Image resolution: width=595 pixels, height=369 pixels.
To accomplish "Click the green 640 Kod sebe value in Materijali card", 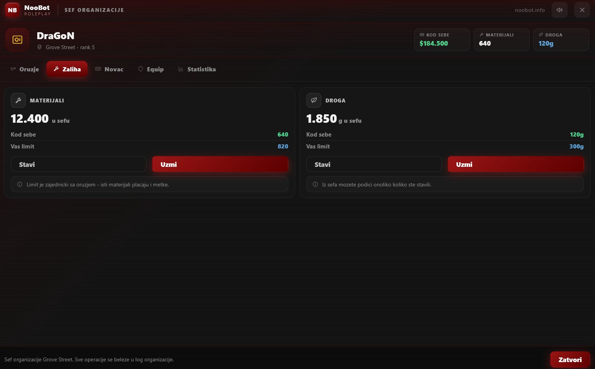I will click(x=283, y=134).
